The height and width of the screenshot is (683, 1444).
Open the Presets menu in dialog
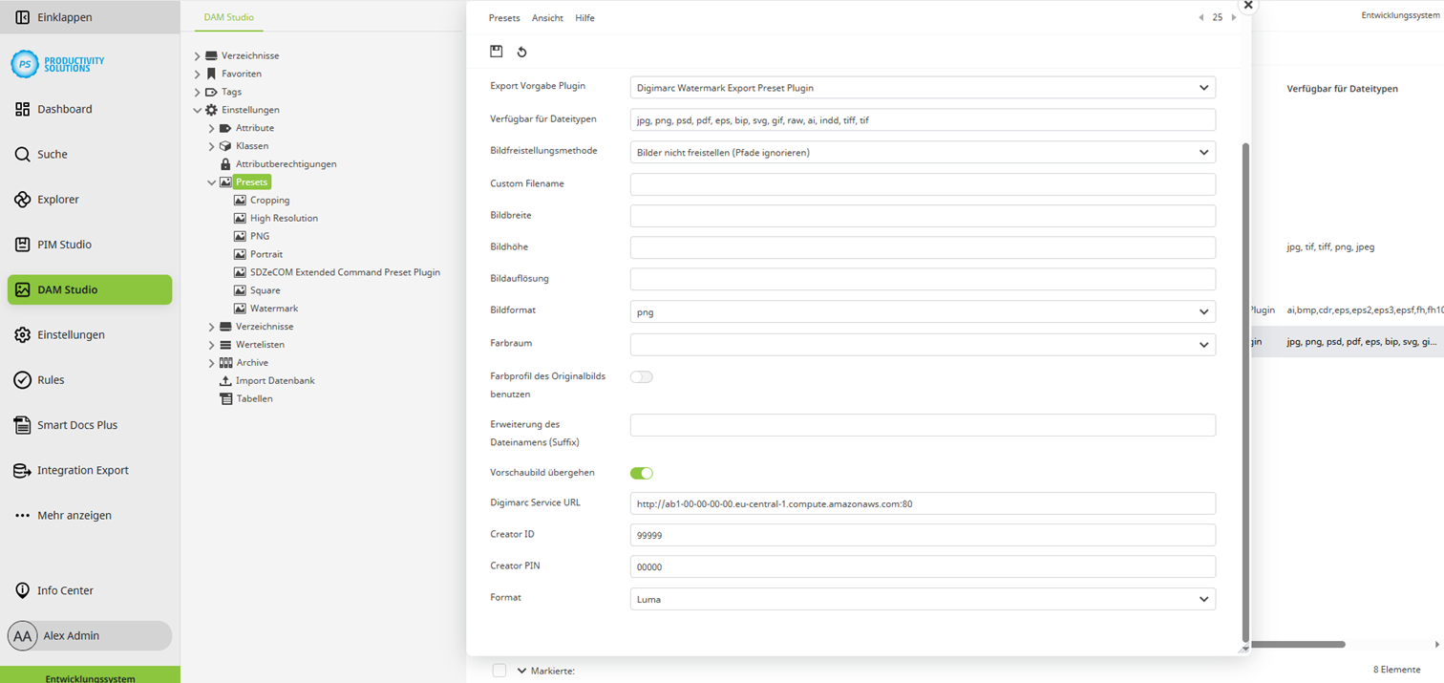pos(504,18)
